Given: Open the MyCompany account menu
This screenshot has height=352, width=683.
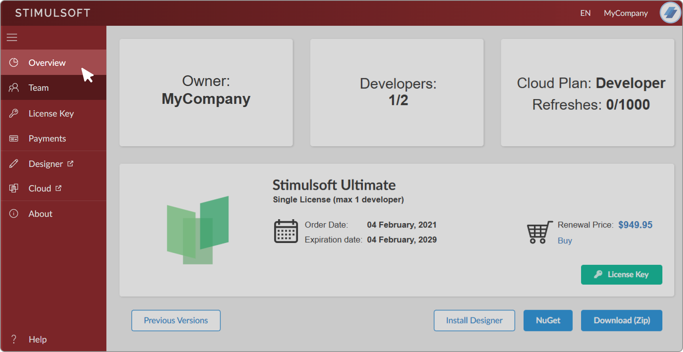Looking at the screenshot, I should tap(626, 13).
